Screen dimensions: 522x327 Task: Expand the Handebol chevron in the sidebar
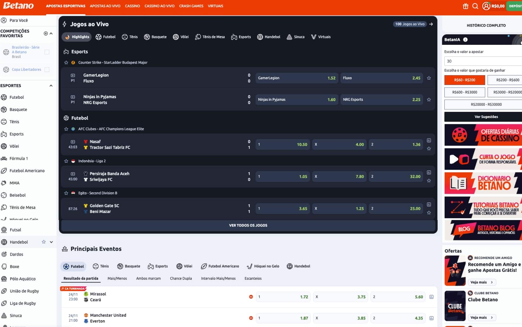(52, 242)
